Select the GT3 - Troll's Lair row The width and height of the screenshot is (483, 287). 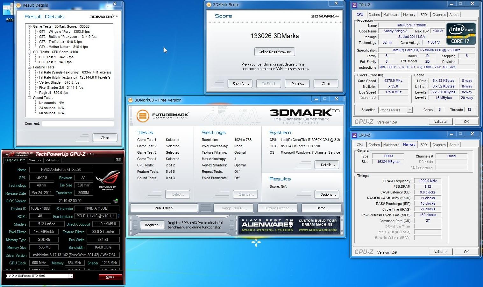pyautogui.click(x=60, y=42)
